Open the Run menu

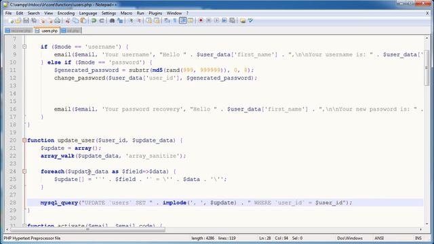(140, 13)
